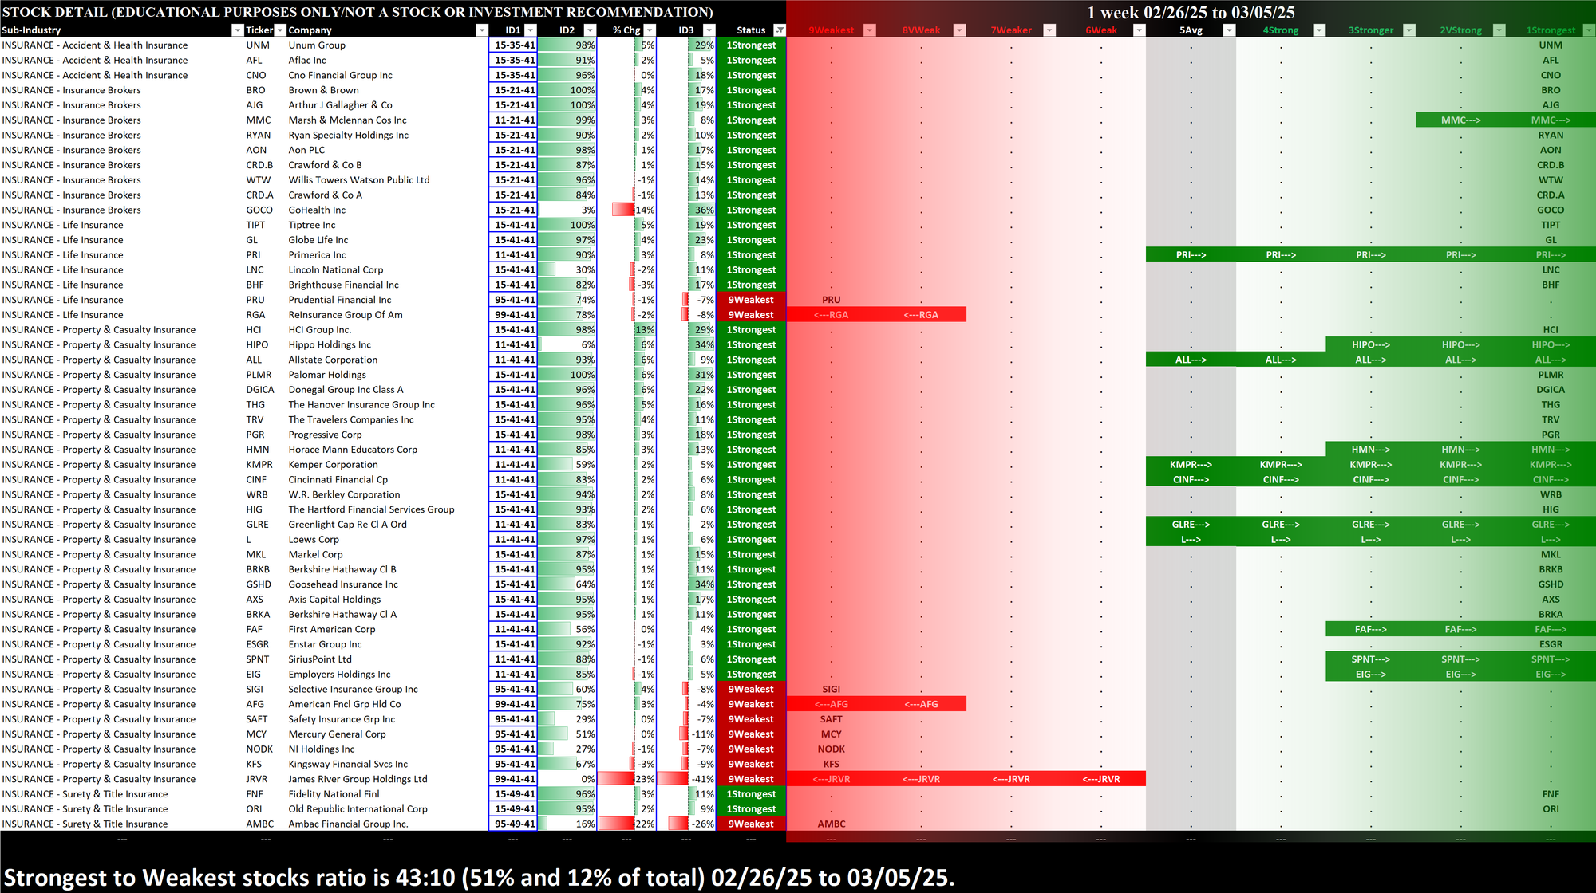Open the Sub-Industry column filter dropdown

point(237,30)
